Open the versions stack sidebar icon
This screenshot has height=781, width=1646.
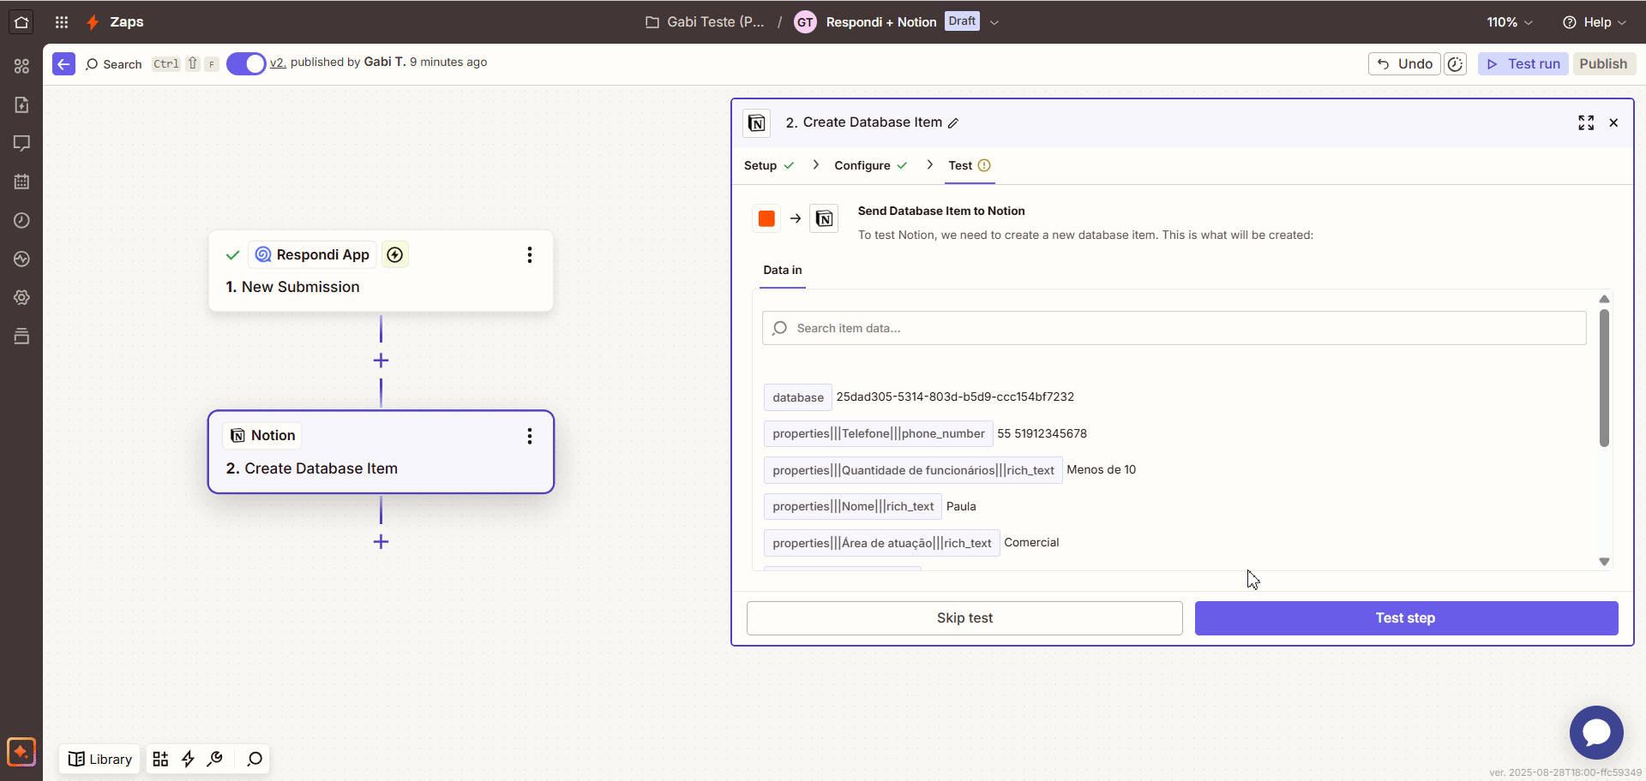21,336
